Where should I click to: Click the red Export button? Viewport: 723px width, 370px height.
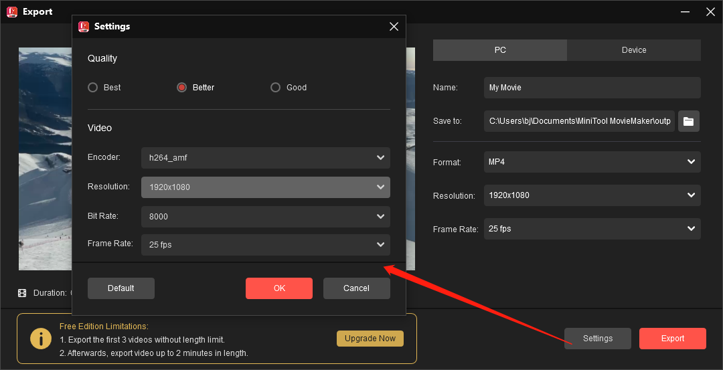tap(672, 338)
